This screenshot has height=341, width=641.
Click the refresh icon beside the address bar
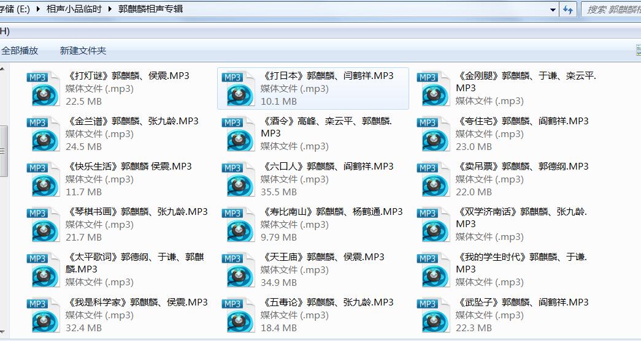(568, 9)
